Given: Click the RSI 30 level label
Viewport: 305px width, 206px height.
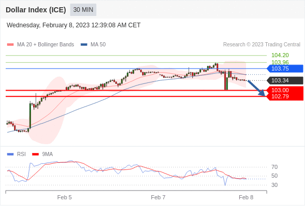Looking at the screenshot, I should coord(274,185).
